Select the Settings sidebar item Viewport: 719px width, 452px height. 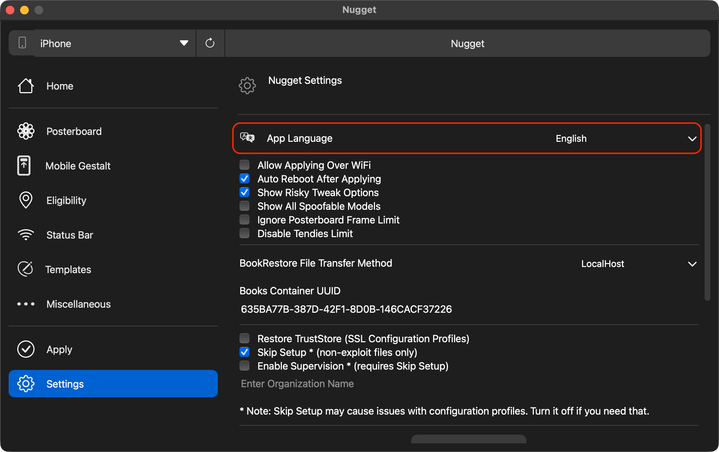(x=113, y=384)
